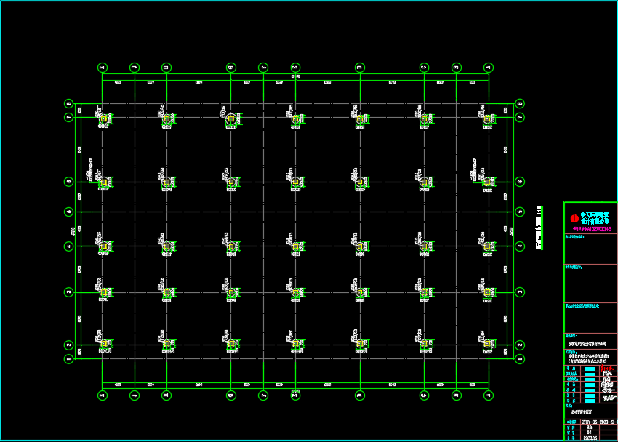Select top grid axis bubble E
618x442 pixels.
[x=295, y=68]
